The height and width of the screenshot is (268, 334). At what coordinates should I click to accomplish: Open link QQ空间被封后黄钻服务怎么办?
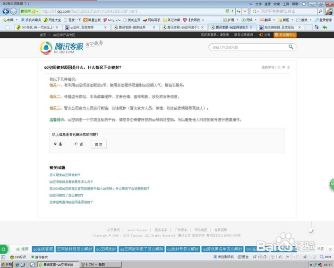[71, 182]
